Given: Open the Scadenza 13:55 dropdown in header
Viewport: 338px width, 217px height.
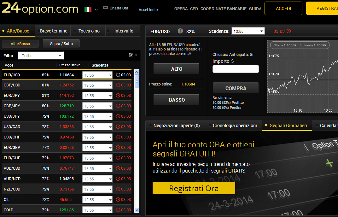Looking at the screenshot, I should tap(248, 31).
